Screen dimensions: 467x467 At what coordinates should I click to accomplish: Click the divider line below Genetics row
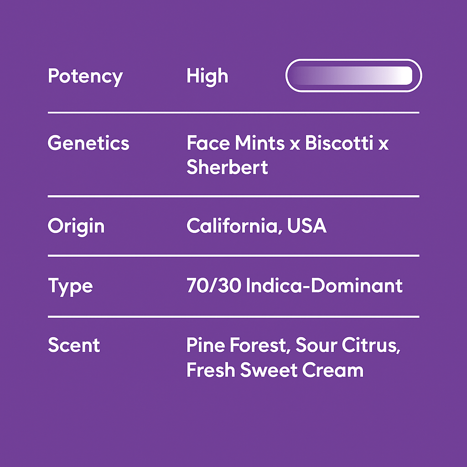click(x=233, y=197)
